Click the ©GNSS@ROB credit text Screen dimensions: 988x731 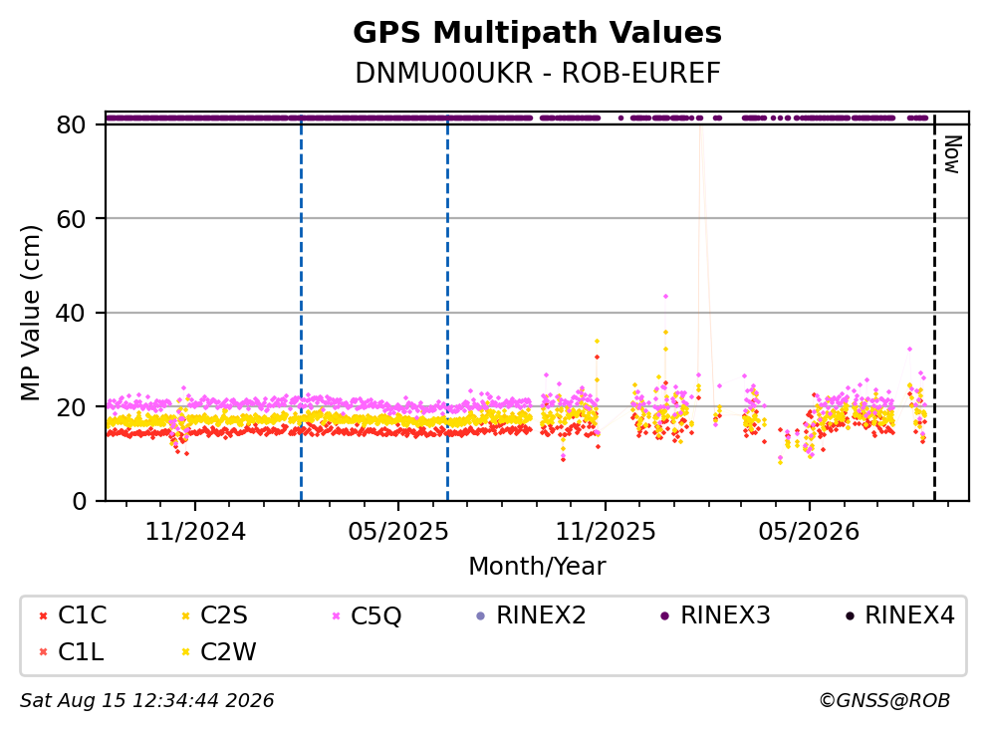[x=884, y=701]
